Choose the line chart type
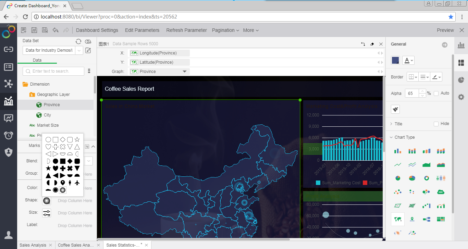The width and height of the screenshot is (468, 249). tap(398, 165)
